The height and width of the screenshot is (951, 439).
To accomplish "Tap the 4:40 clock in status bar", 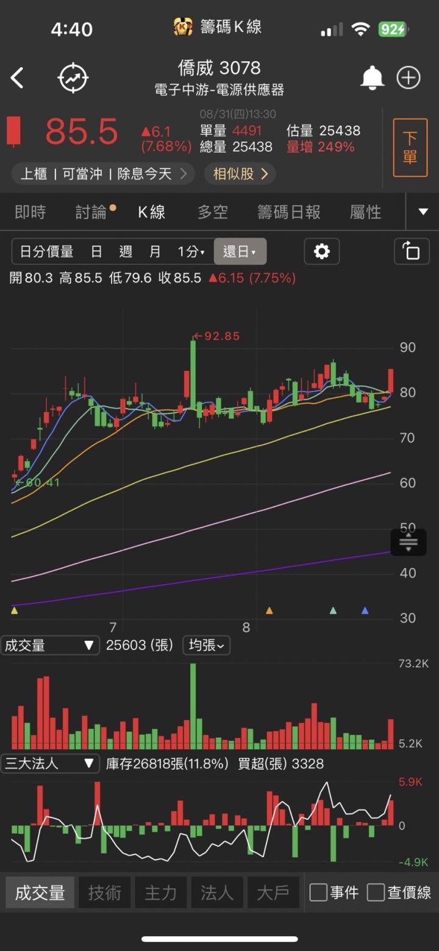I will point(72,29).
